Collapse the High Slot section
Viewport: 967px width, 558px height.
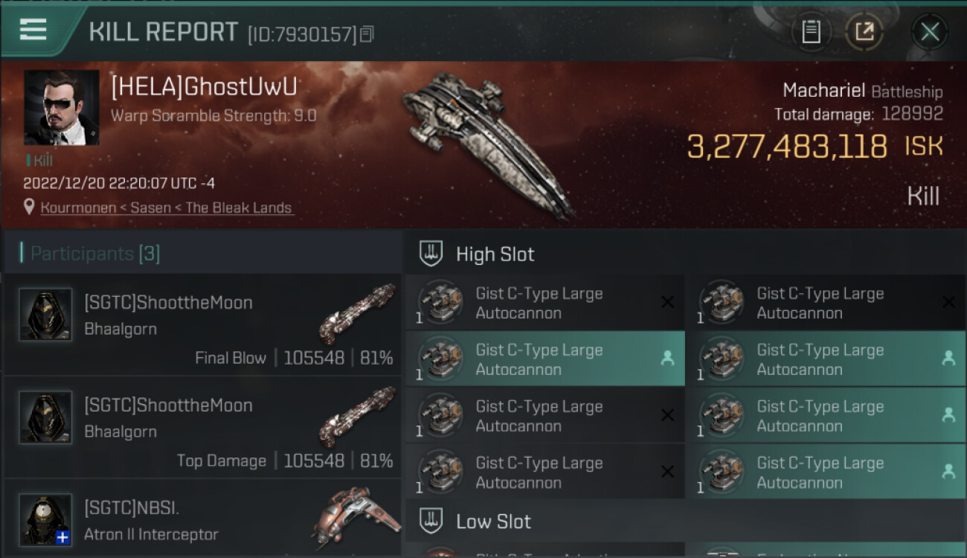pyautogui.click(x=495, y=254)
